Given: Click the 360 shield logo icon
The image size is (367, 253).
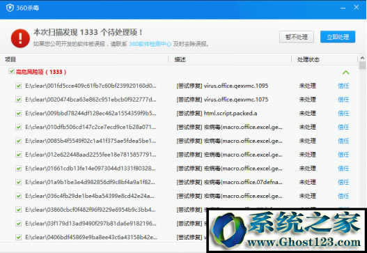Looking at the screenshot, I should 10,8.
